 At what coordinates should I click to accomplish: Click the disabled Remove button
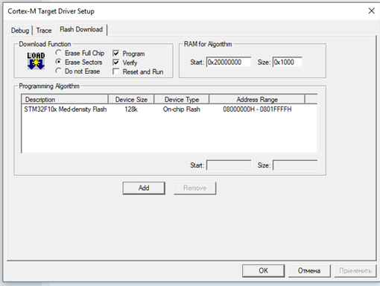195,188
